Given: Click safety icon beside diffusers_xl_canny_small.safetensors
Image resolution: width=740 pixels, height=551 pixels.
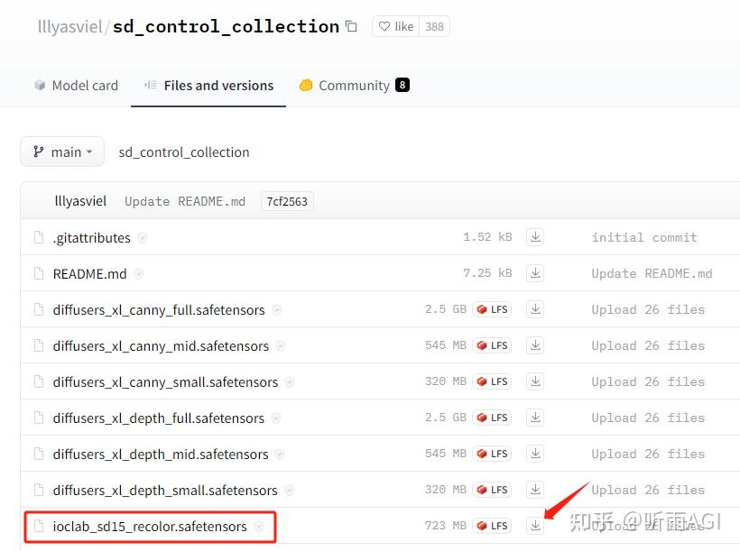Looking at the screenshot, I should [290, 382].
